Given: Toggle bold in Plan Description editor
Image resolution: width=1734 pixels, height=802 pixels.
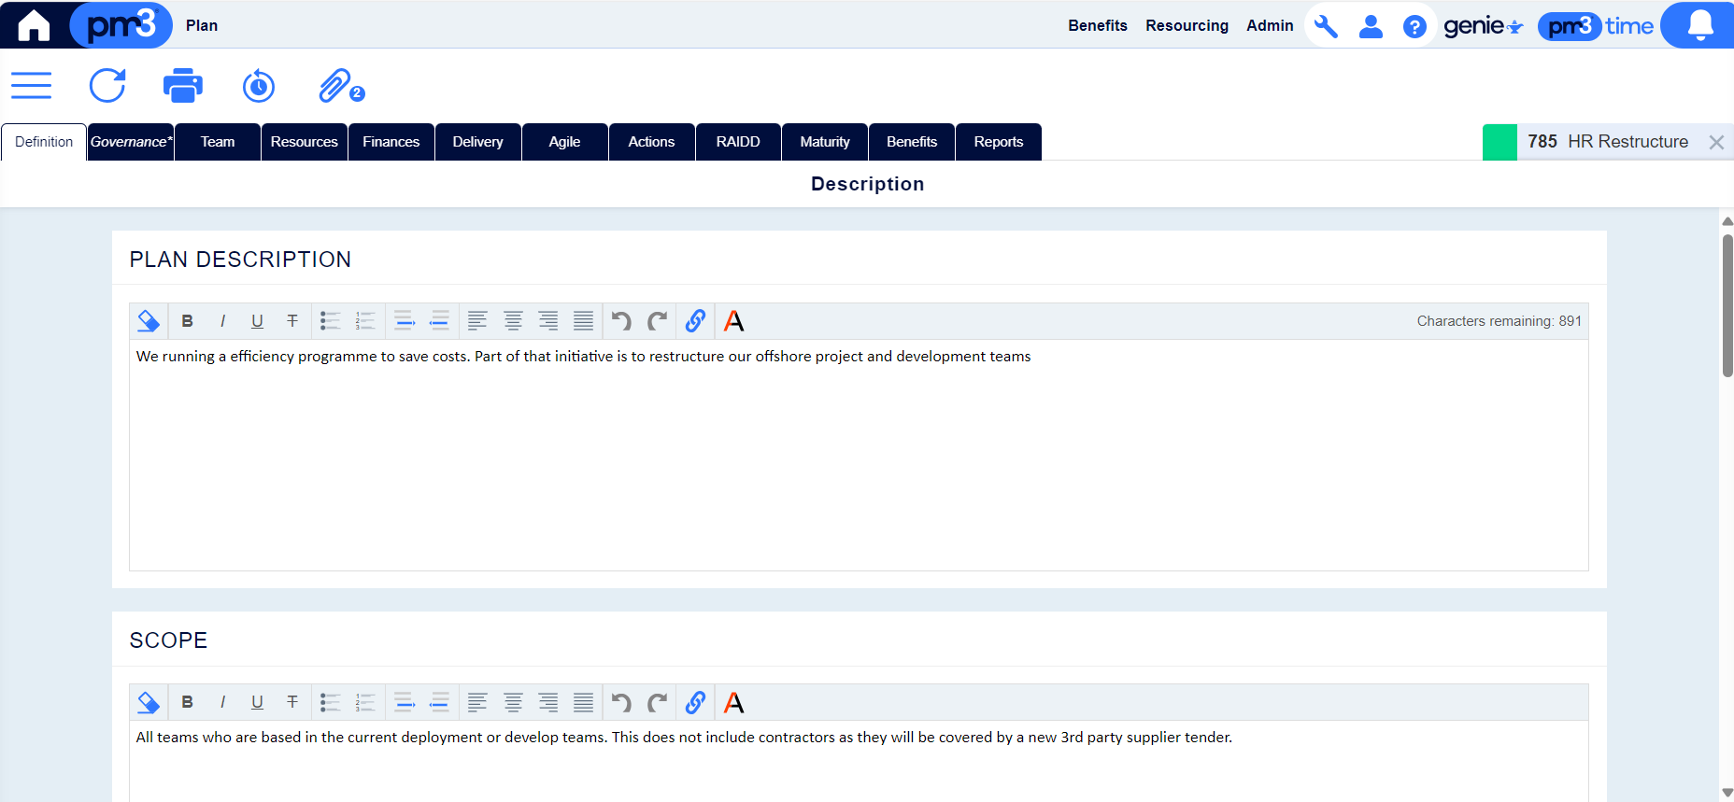Looking at the screenshot, I should pyautogui.click(x=187, y=321).
